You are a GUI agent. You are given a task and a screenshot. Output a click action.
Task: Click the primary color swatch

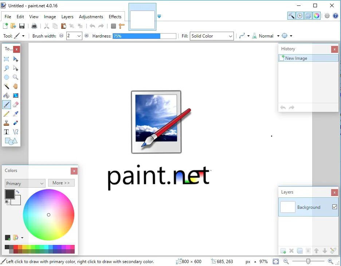(9, 194)
